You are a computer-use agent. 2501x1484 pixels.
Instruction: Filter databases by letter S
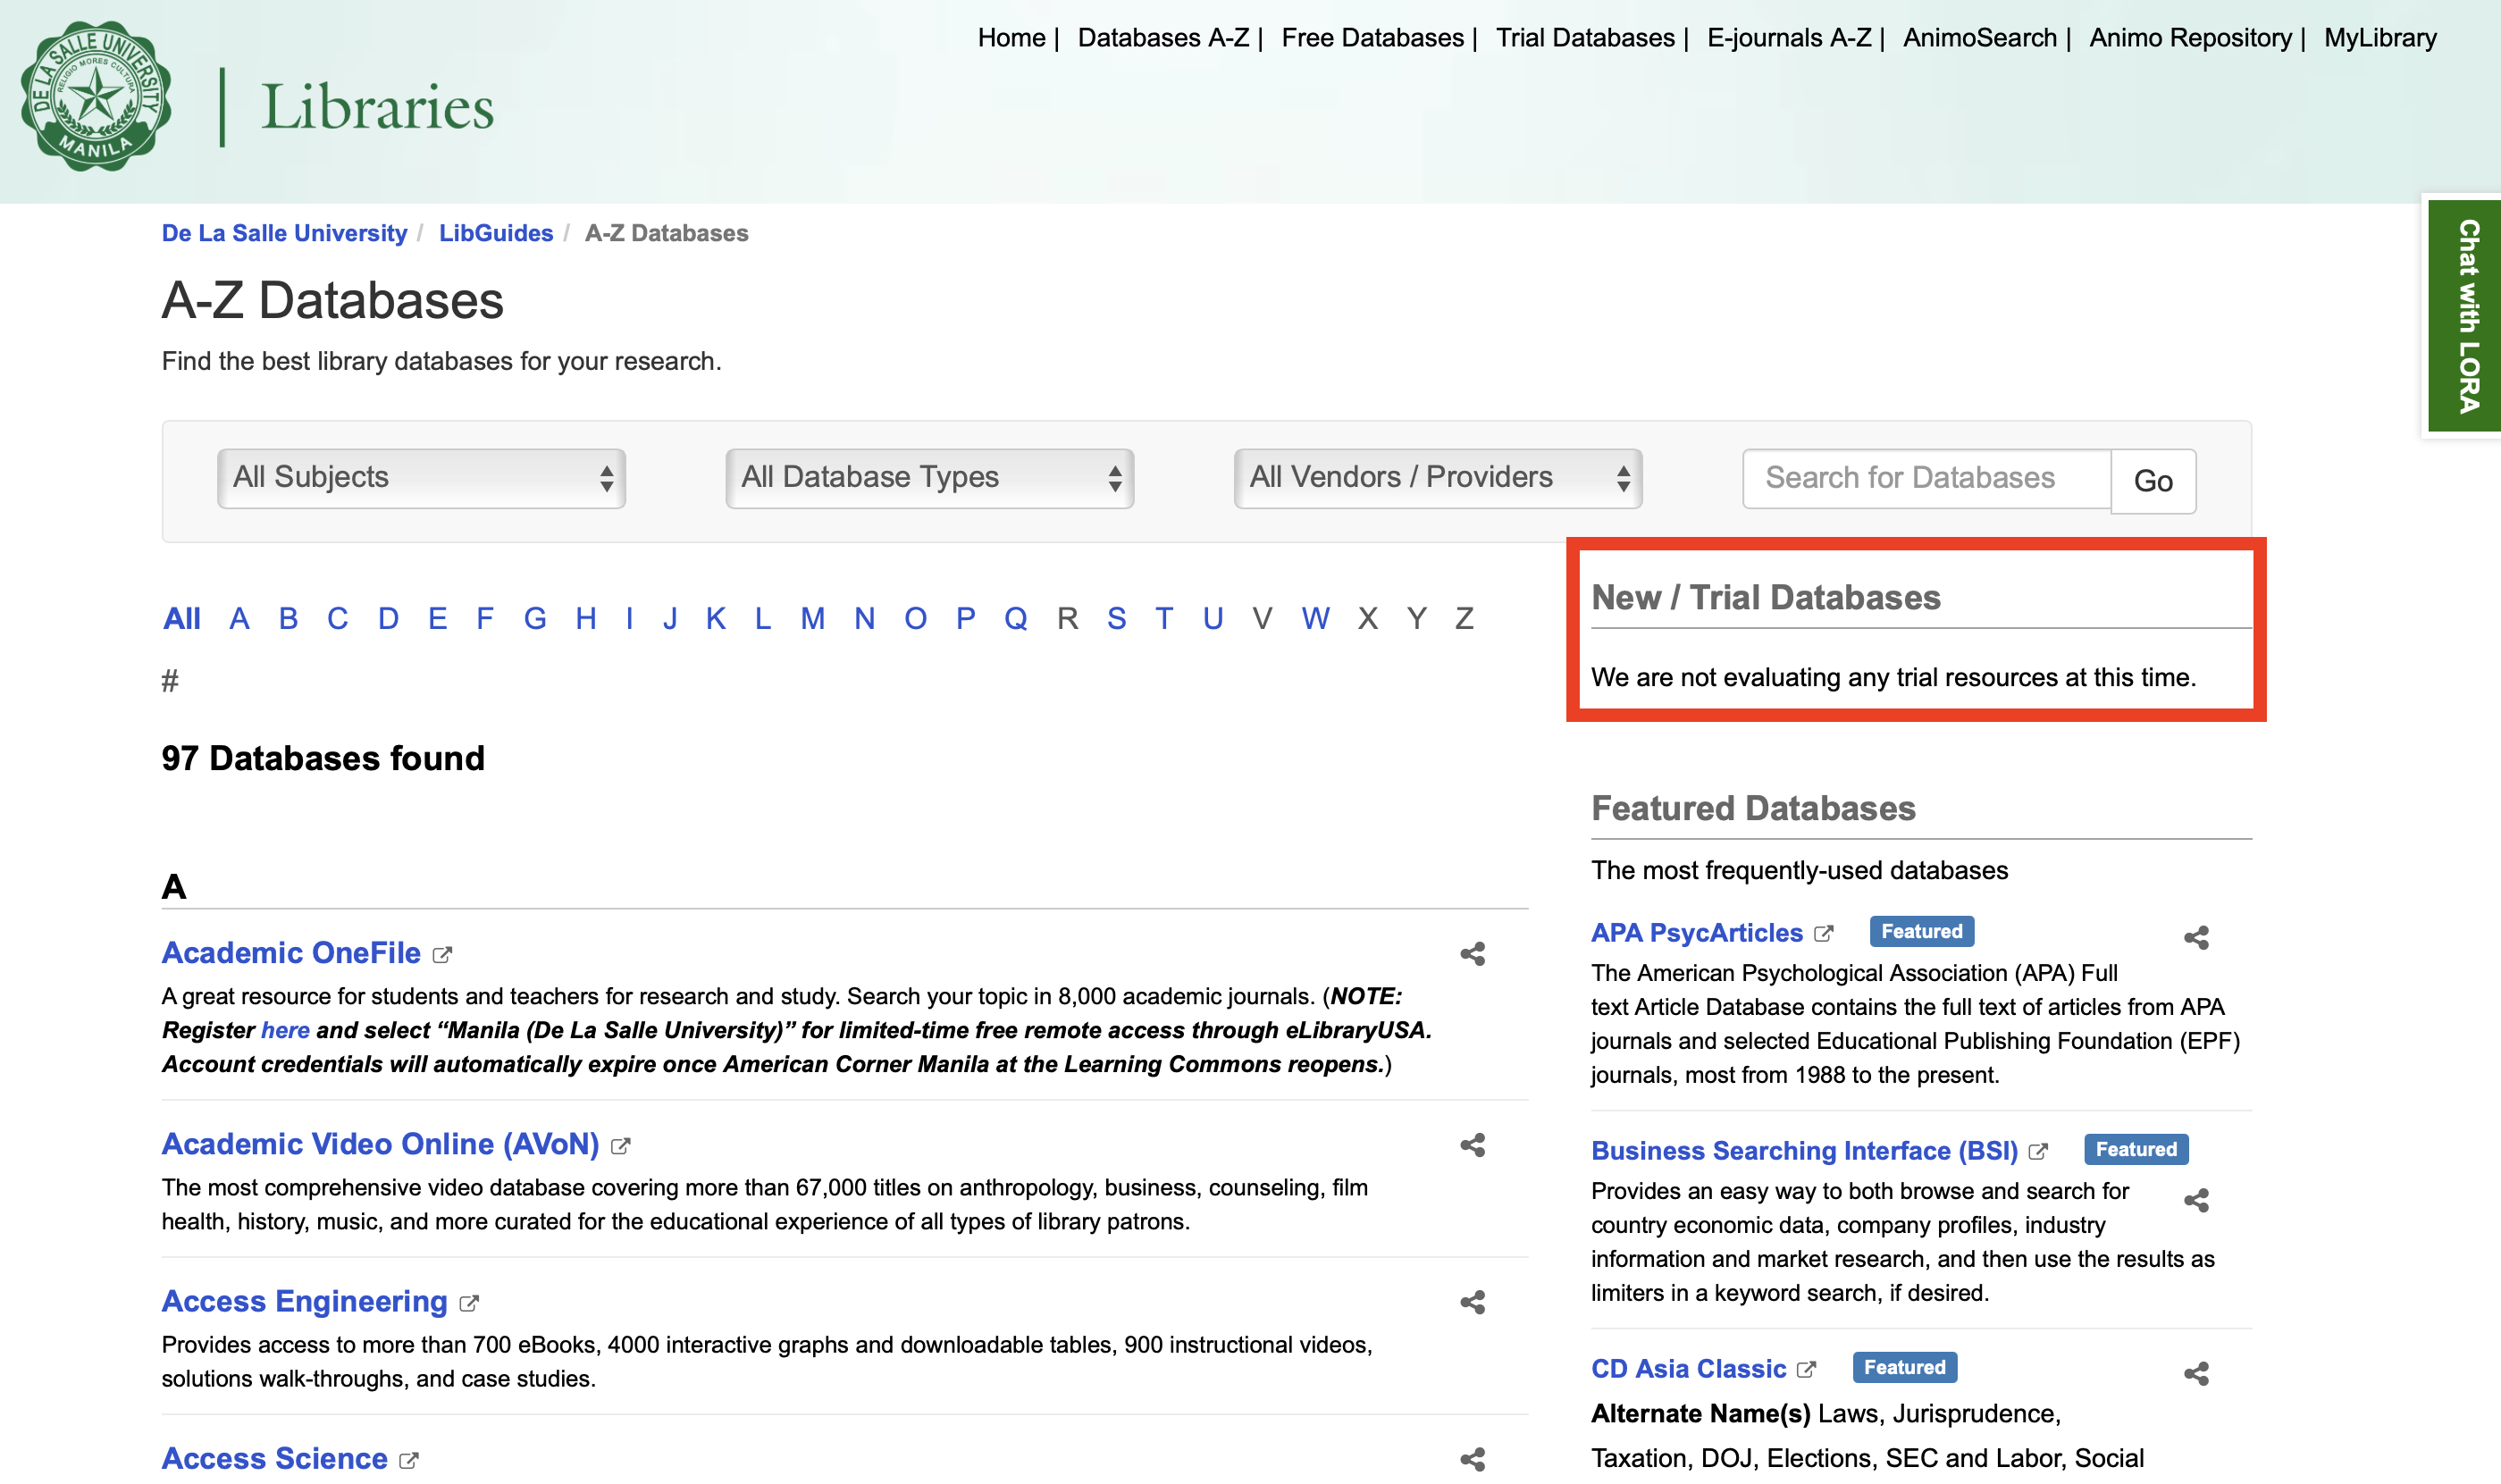pyautogui.click(x=1116, y=619)
